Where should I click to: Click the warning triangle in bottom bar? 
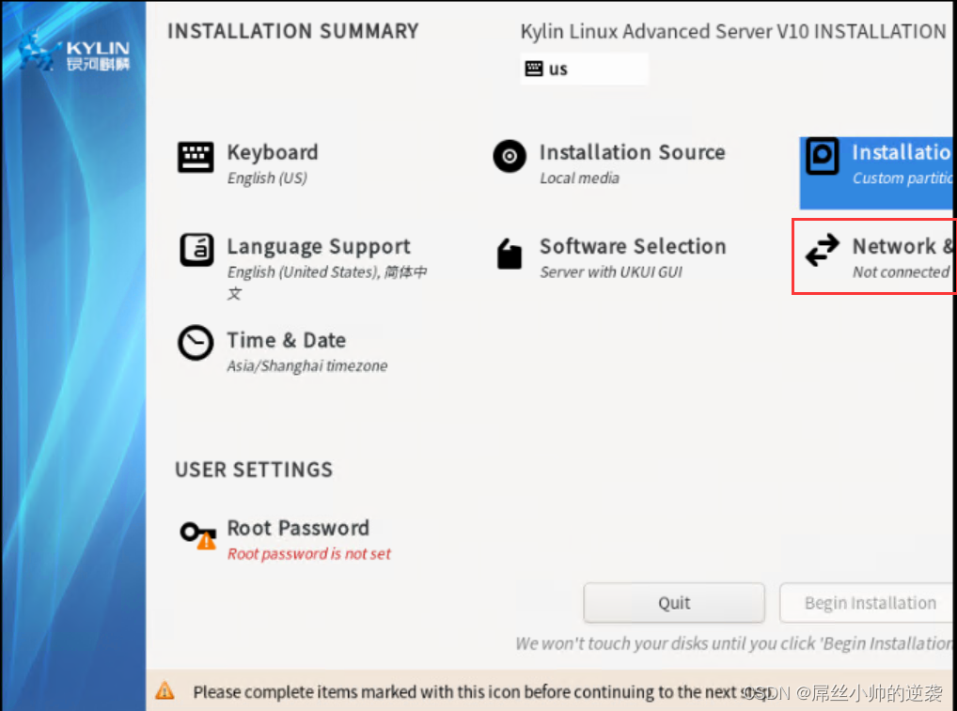165,691
